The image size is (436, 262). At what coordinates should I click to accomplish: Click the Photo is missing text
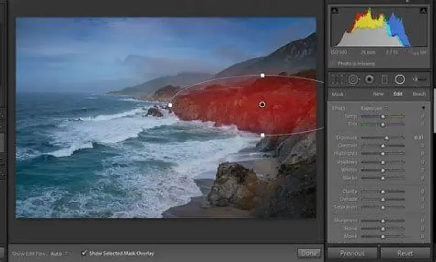pos(356,64)
